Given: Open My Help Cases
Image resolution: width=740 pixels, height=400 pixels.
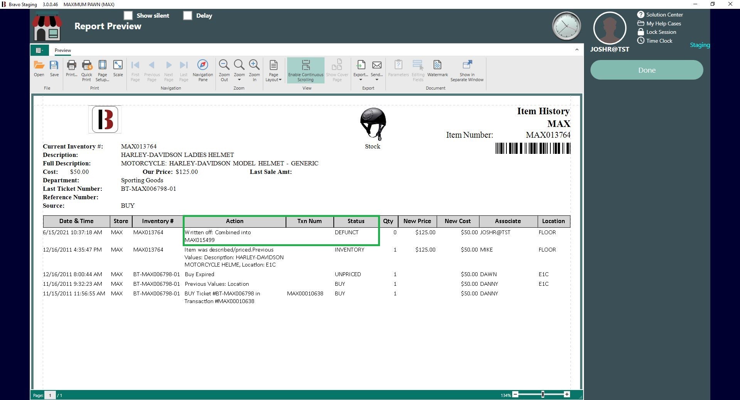Looking at the screenshot, I should [x=659, y=23].
